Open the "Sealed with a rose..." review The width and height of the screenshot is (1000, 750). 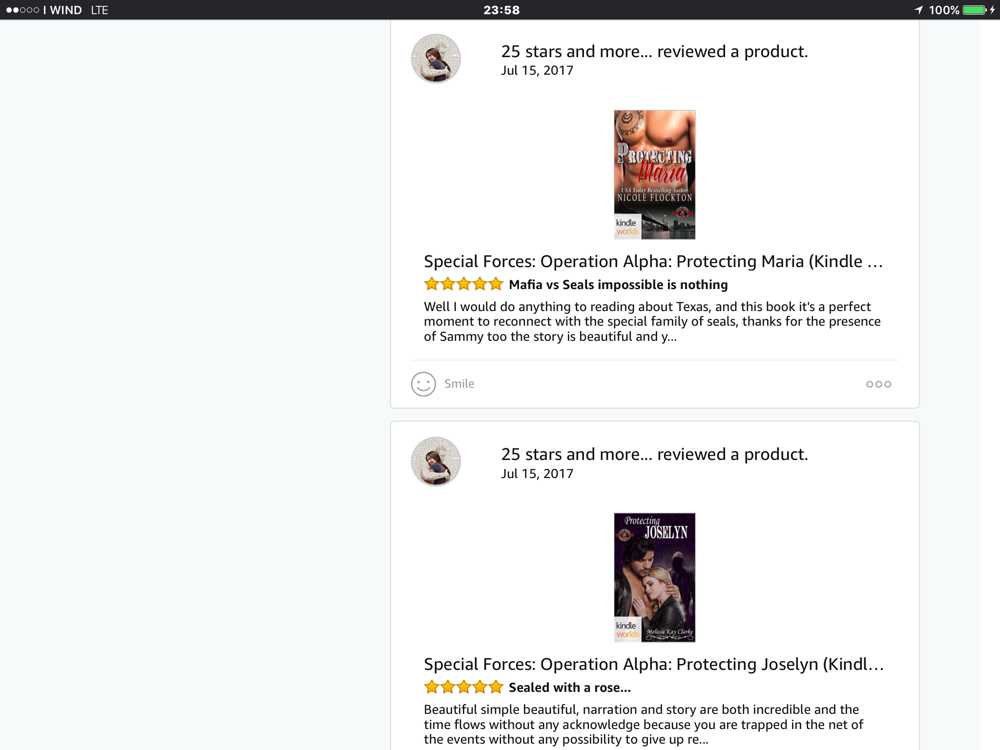coord(570,687)
